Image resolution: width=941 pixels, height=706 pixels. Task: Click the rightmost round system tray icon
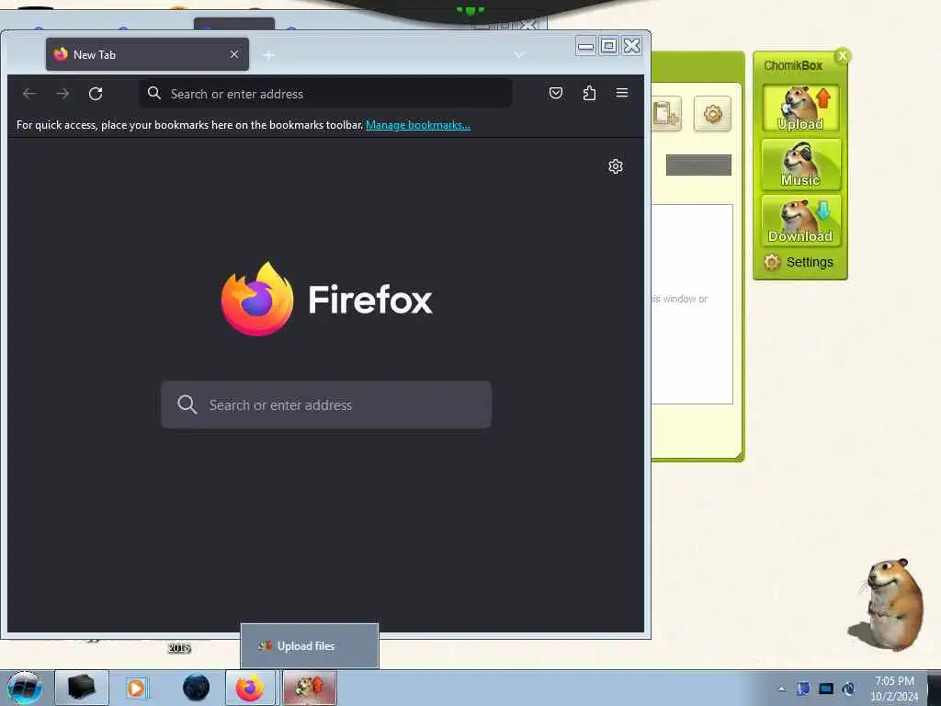[x=848, y=689]
